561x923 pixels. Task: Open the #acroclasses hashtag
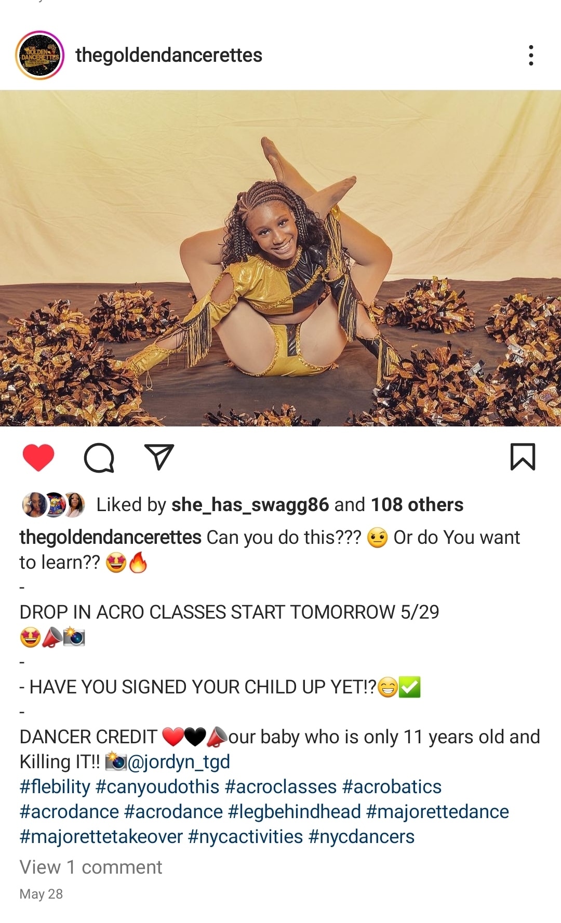coord(281,787)
